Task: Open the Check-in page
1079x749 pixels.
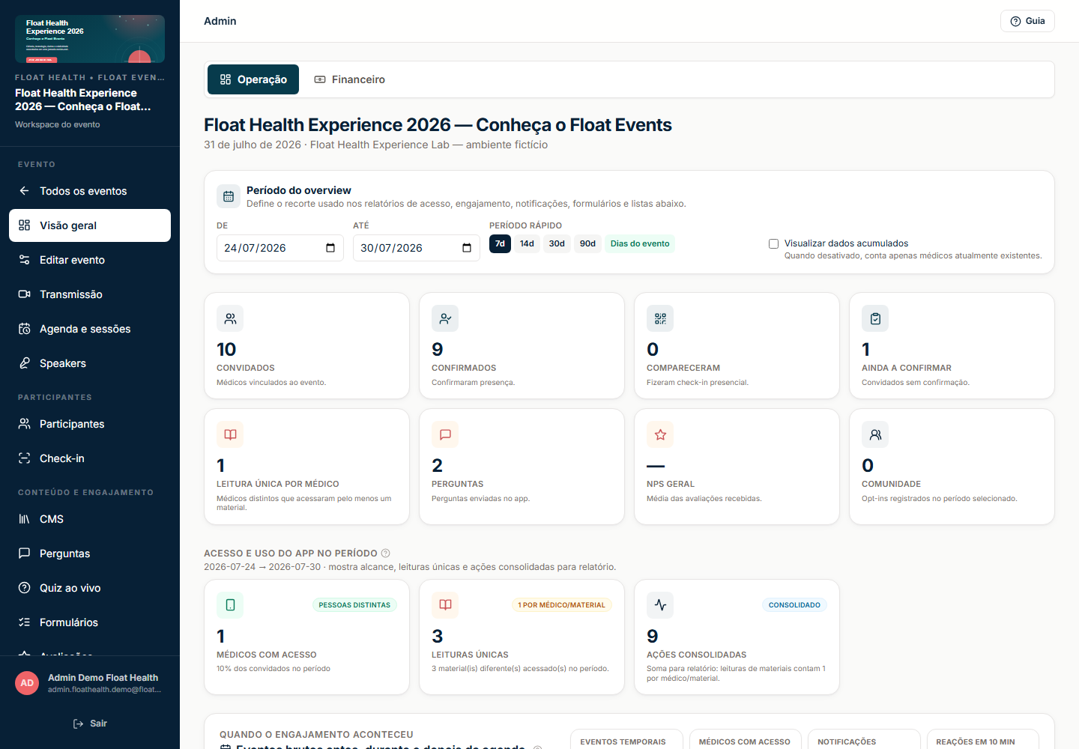Action: click(x=90, y=458)
